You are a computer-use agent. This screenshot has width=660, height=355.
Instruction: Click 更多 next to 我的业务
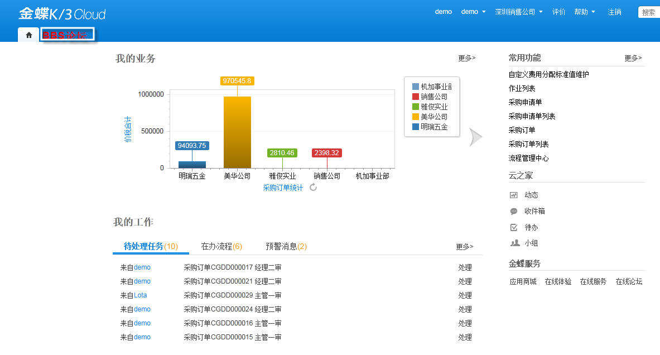467,58
